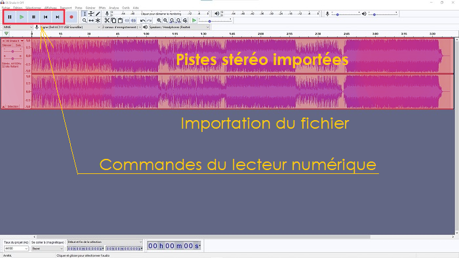This screenshot has width=459, height=258.
Task: Solo the track with the Solo button
Action: (x=18, y=45)
